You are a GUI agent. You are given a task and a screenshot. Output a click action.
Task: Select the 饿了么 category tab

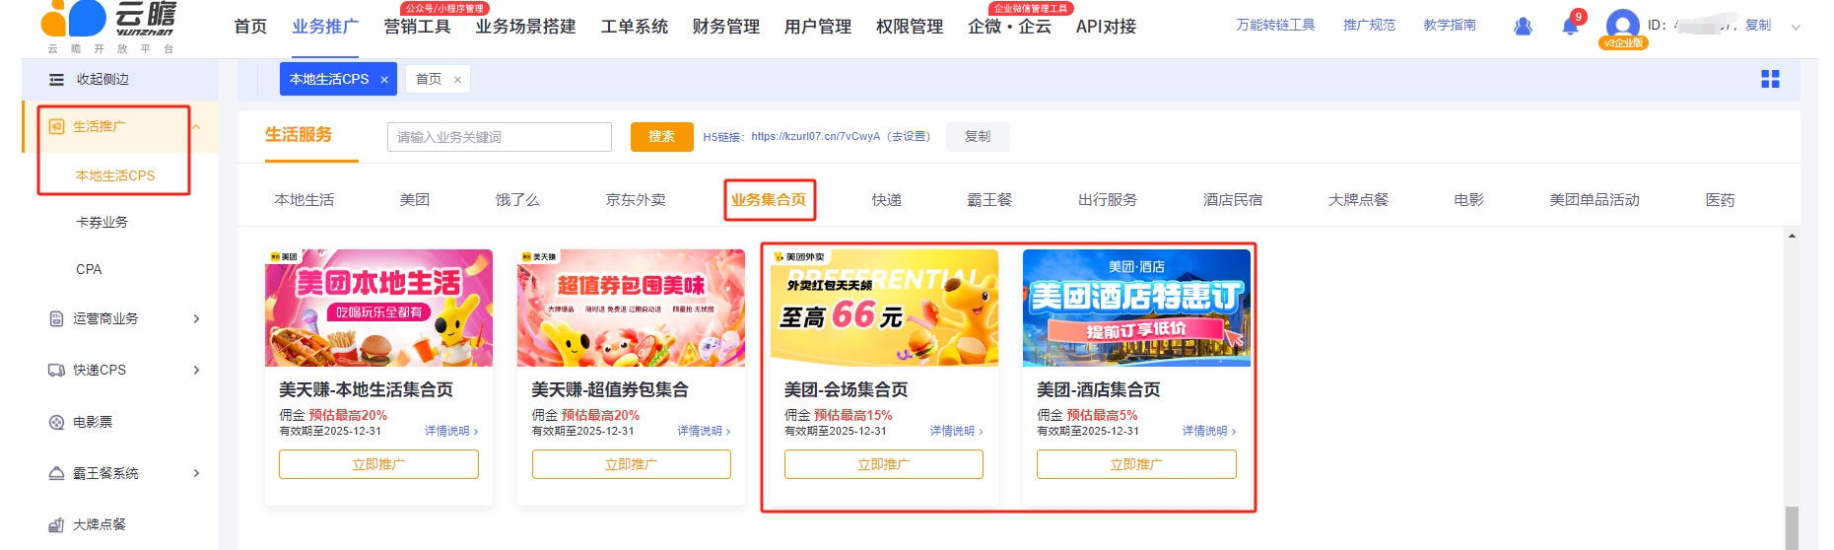pyautogui.click(x=517, y=200)
